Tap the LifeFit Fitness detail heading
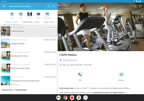The width and height of the screenshot is (144, 101). click(68, 55)
